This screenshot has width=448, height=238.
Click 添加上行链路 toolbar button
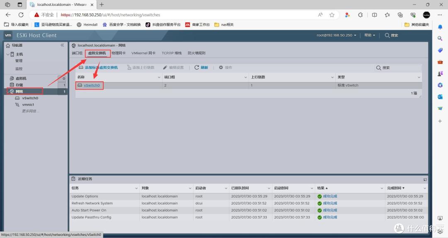coord(141,68)
